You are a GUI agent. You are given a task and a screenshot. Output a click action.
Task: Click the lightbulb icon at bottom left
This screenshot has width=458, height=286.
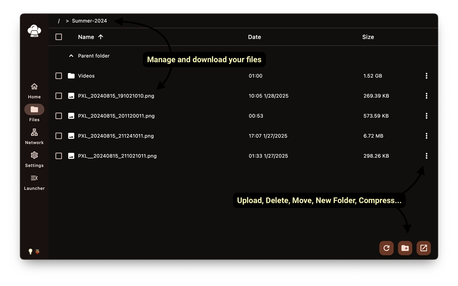(x=30, y=251)
